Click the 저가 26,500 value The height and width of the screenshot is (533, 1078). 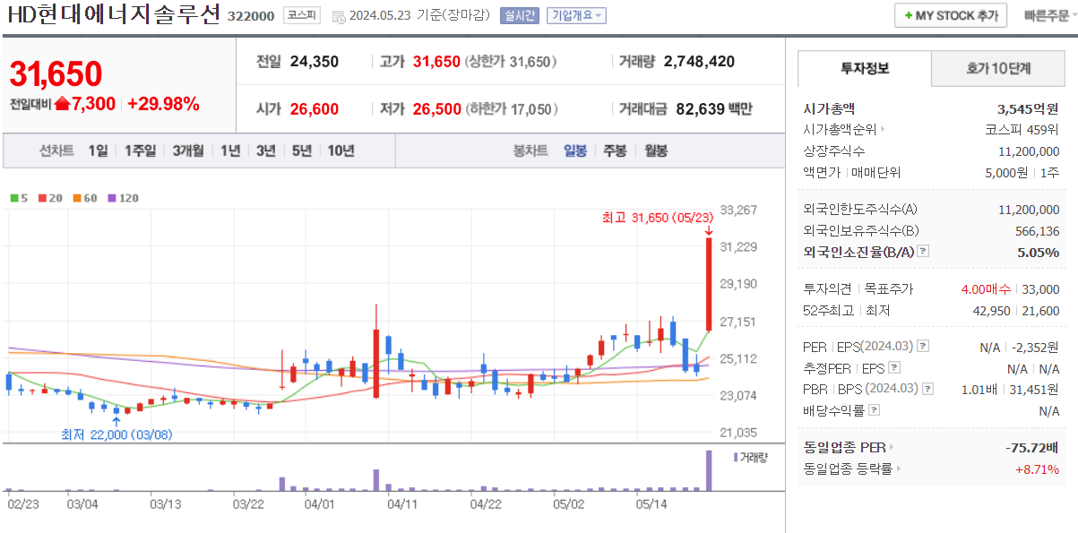(x=436, y=108)
